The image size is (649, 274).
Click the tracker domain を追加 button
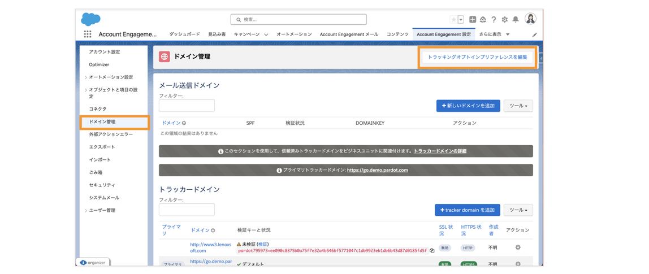point(468,210)
